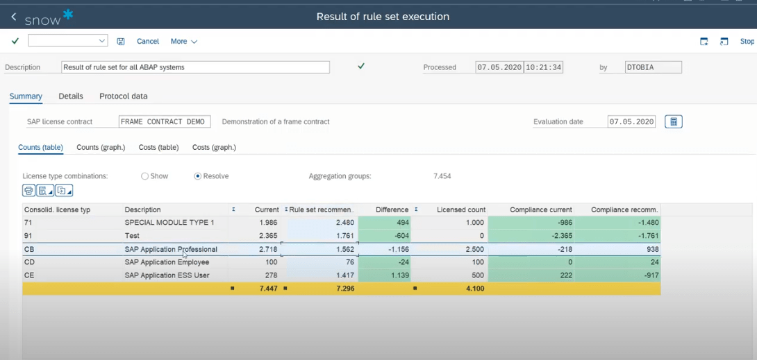Image resolution: width=757 pixels, height=360 pixels.
Task: Click the Current value 2.718
Action: [x=268, y=250]
